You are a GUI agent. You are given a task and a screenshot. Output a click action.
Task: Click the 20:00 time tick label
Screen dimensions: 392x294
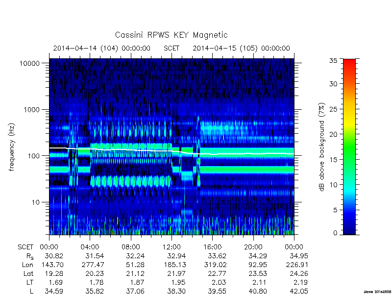(253, 247)
